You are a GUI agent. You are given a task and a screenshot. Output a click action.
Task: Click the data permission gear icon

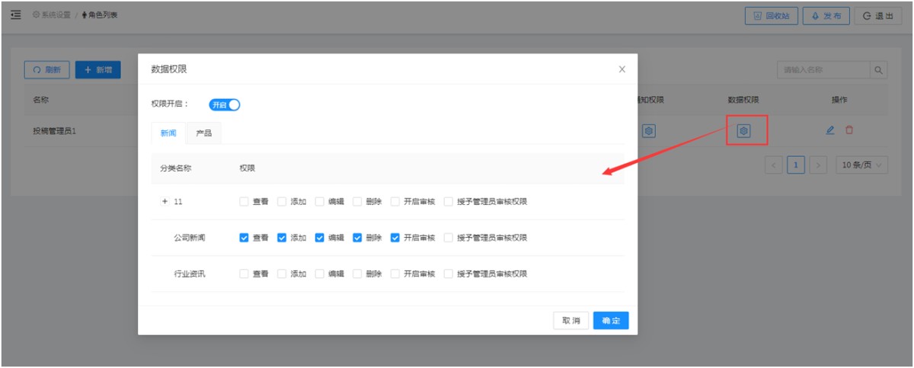(x=744, y=130)
